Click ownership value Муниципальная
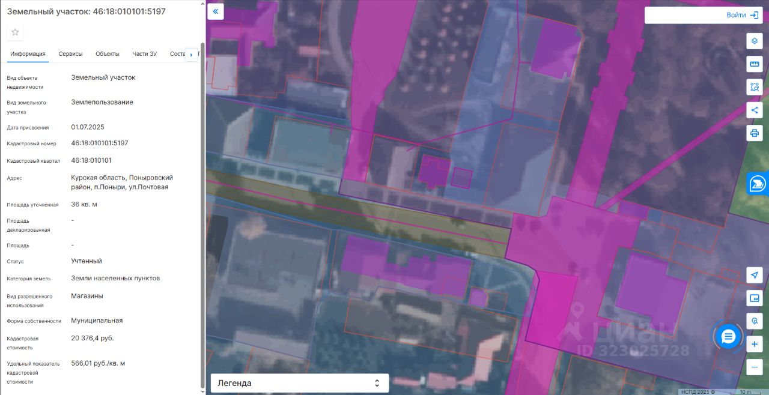This screenshot has height=395, width=769. (x=97, y=321)
